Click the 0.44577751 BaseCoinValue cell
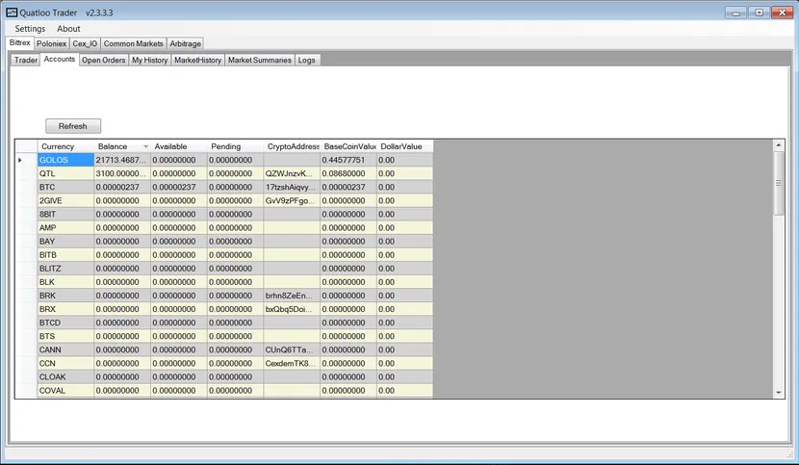799x465 pixels. pyautogui.click(x=348, y=160)
